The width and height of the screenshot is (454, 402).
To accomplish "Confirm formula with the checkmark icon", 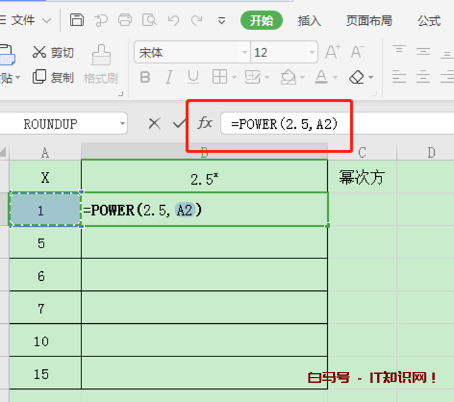I will click(179, 123).
